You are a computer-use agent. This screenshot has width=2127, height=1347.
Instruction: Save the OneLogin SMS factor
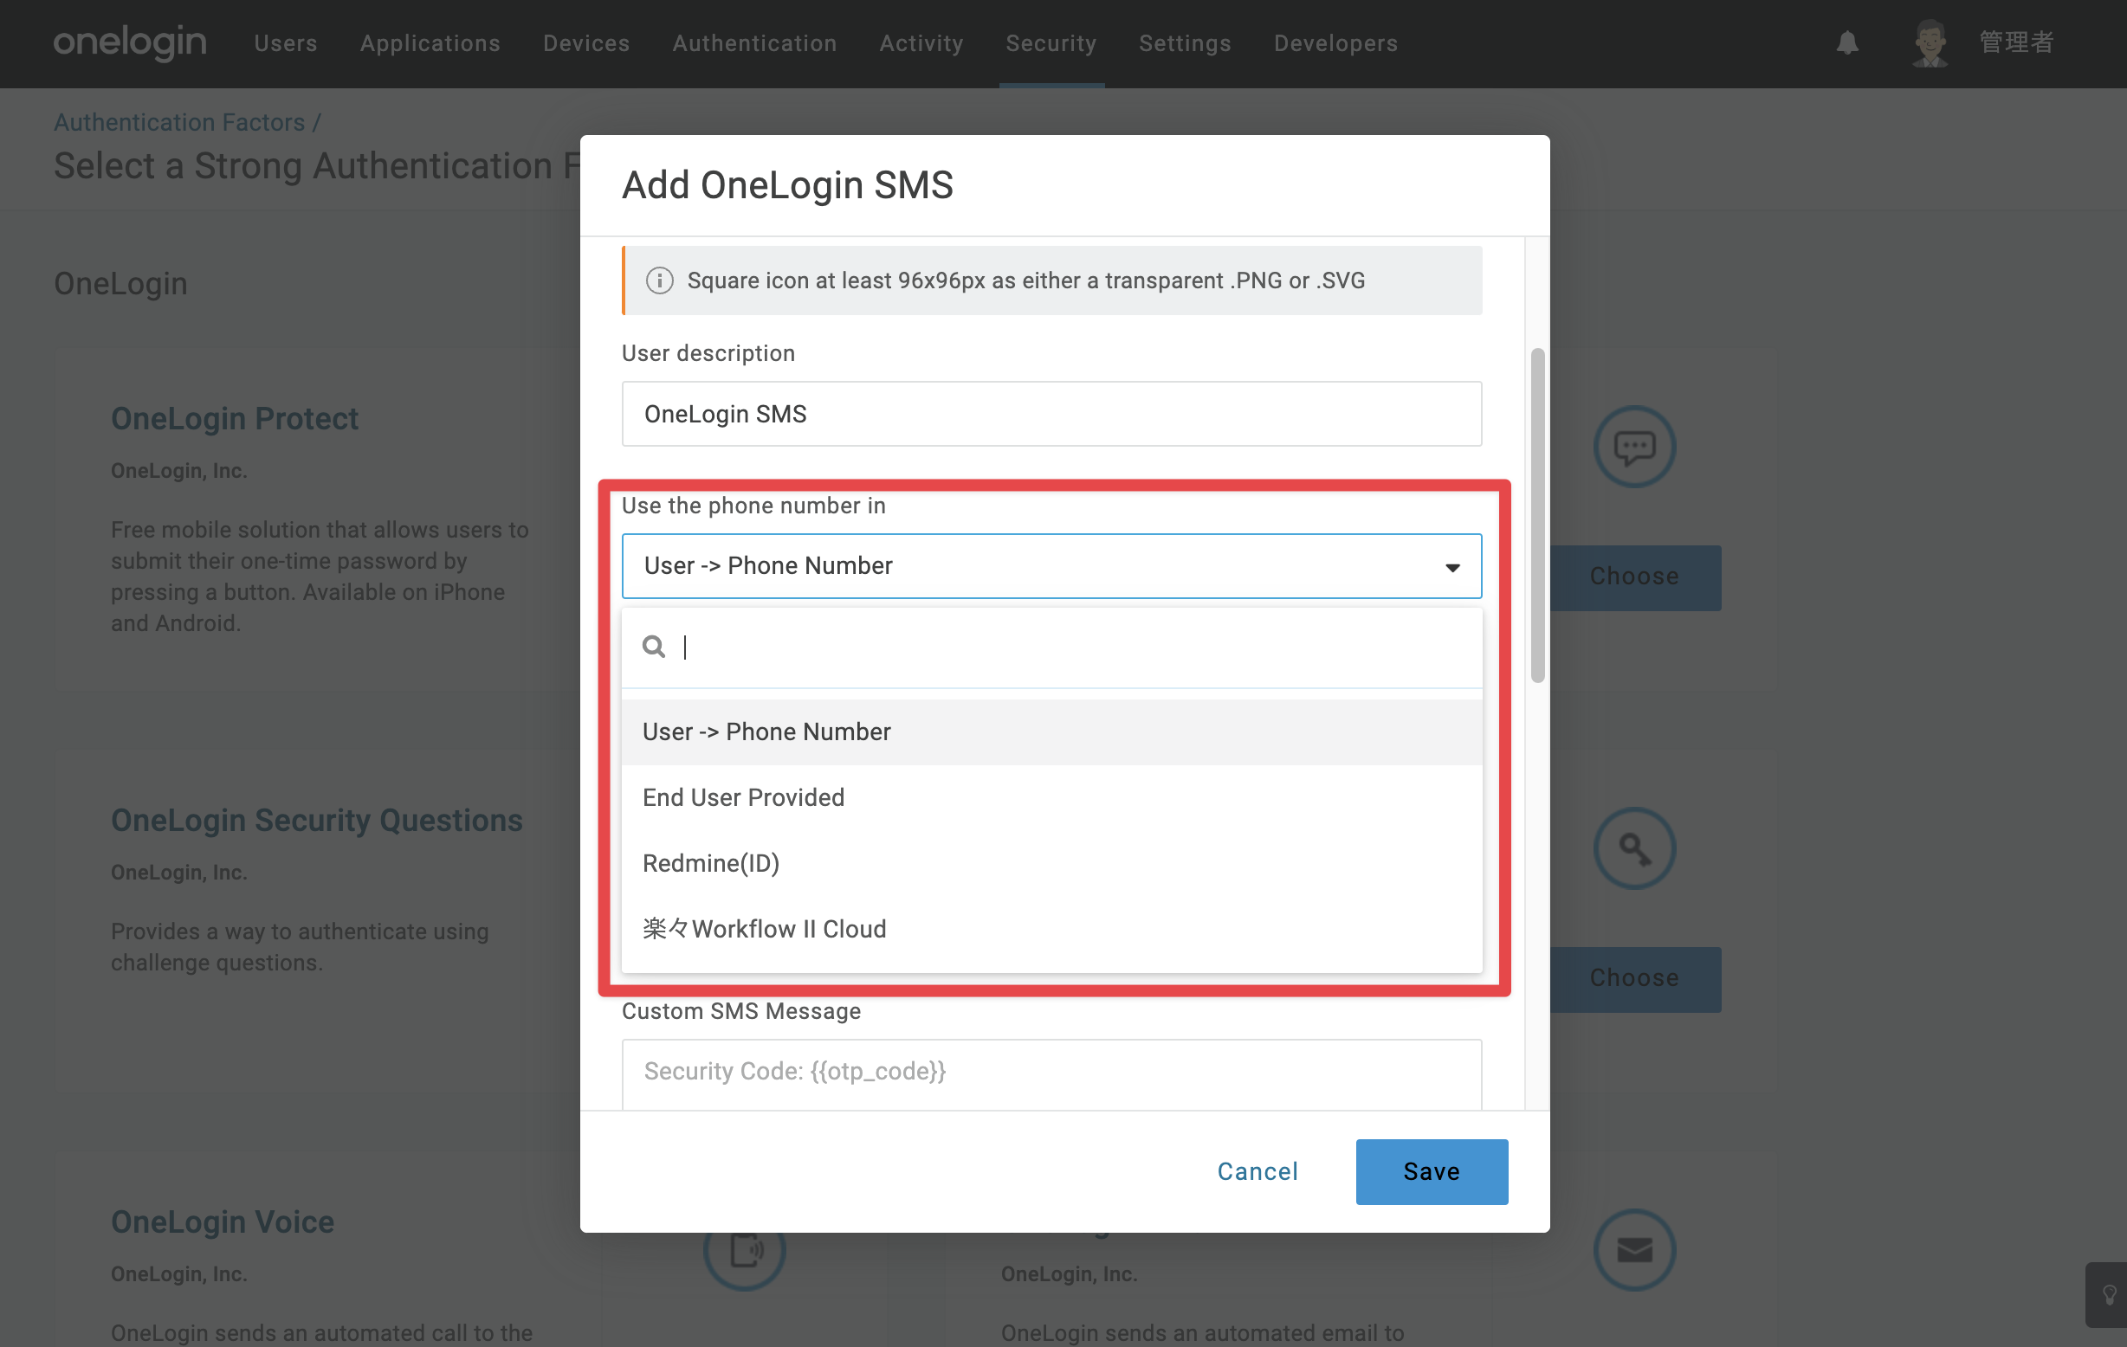tap(1432, 1171)
